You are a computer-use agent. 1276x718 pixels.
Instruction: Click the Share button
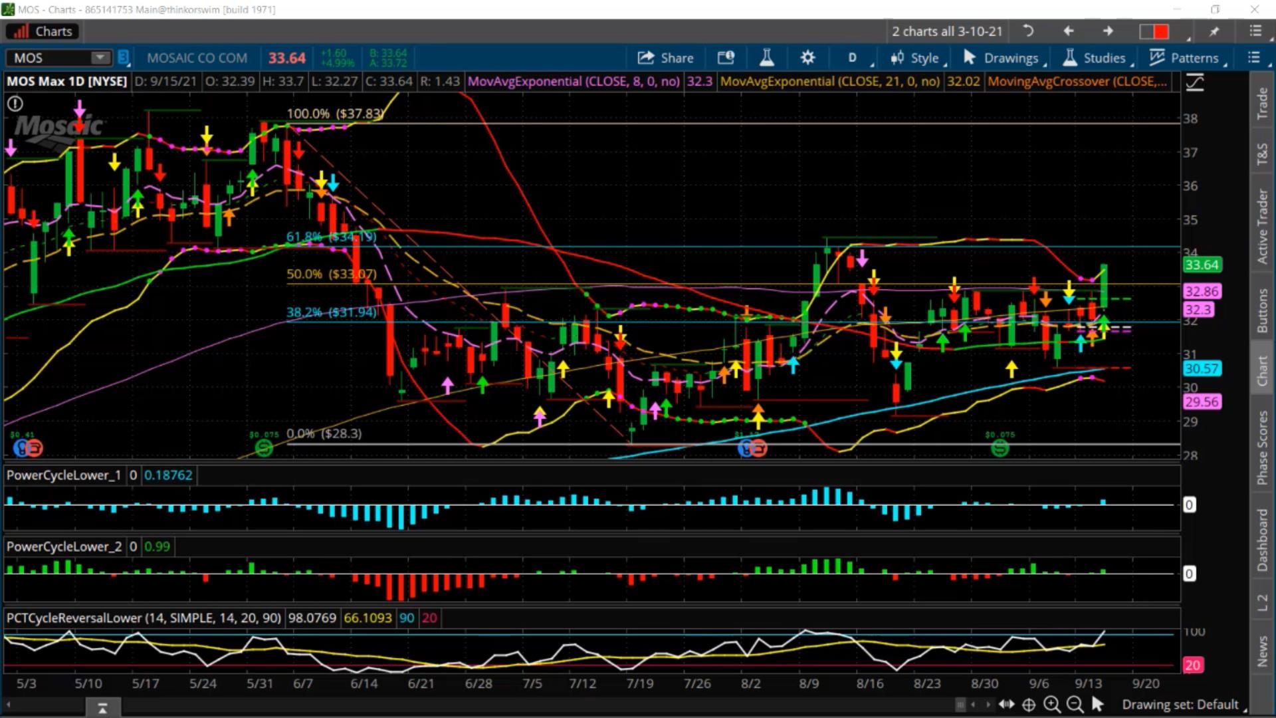pos(665,58)
